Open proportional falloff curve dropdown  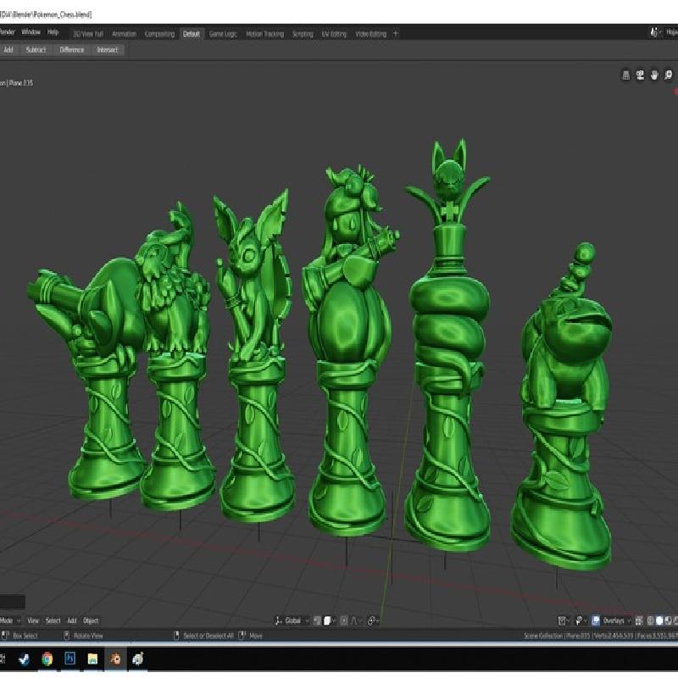click(x=356, y=621)
